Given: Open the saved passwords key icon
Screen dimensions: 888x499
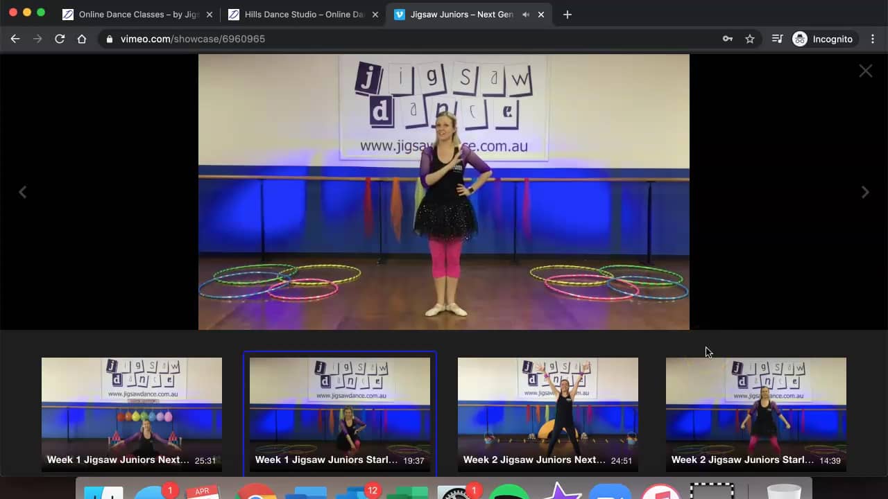Looking at the screenshot, I should pos(728,39).
